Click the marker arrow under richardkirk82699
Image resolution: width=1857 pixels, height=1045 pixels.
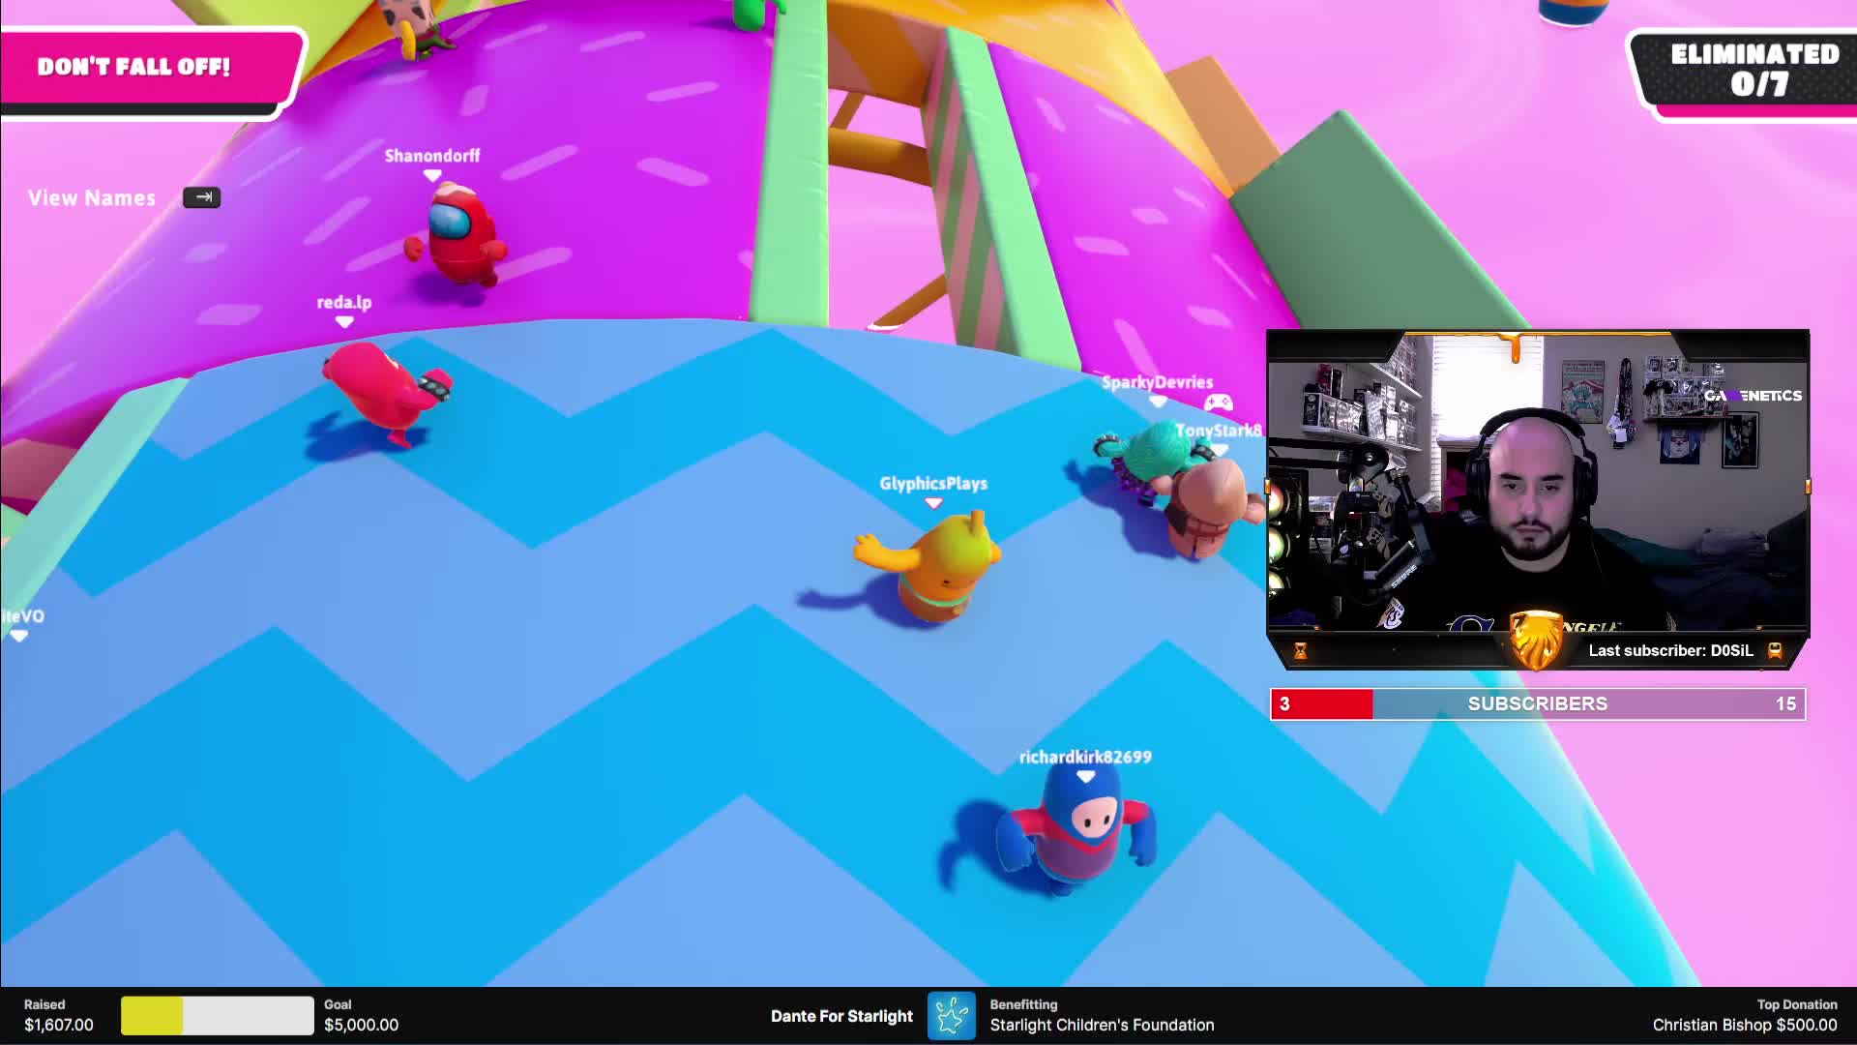[1085, 777]
